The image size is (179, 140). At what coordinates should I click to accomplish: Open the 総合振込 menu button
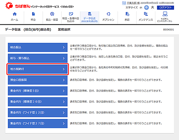[38, 47]
